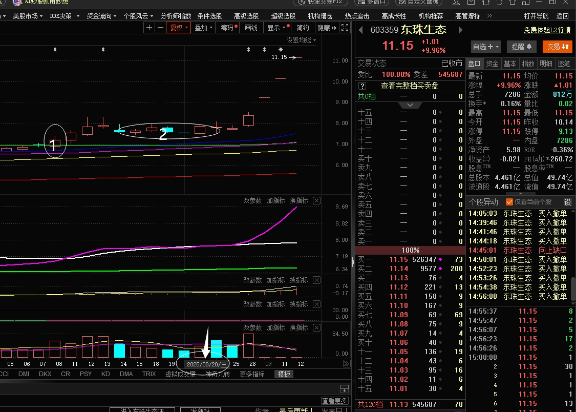This screenshot has height=412, width=576.
Task: Go to previous stock with left arrow
Action: click(361, 30)
